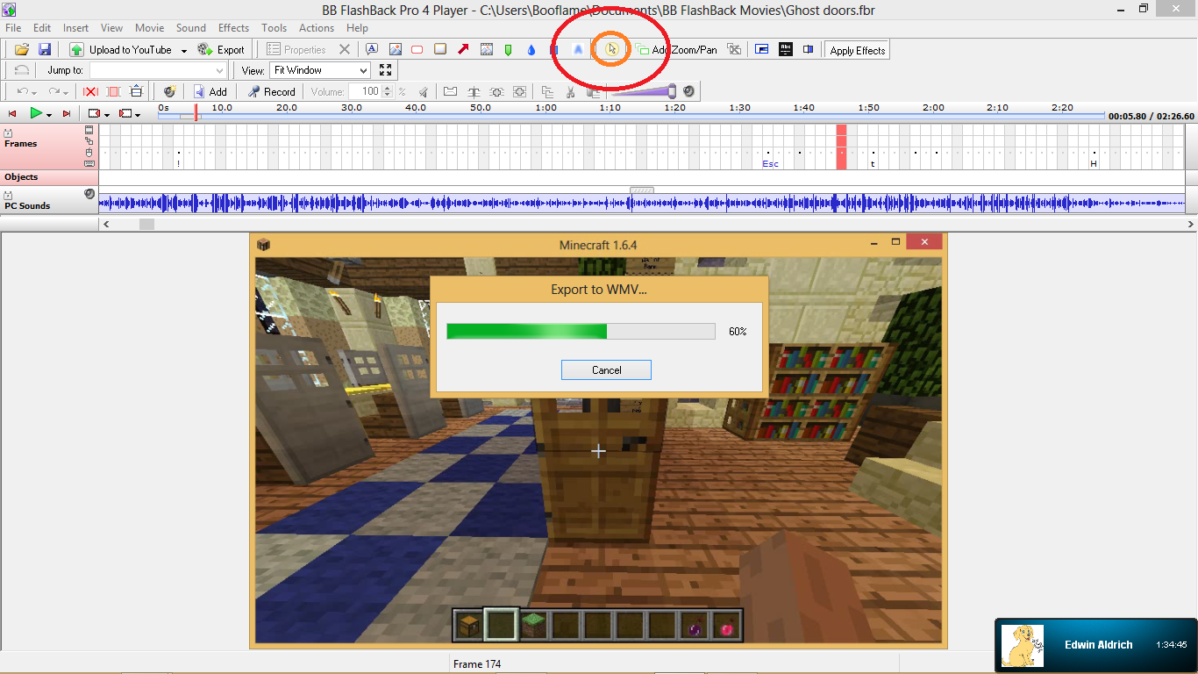Image resolution: width=1198 pixels, height=674 pixels.
Task: Open the redo history dropdown
Action: click(x=66, y=92)
